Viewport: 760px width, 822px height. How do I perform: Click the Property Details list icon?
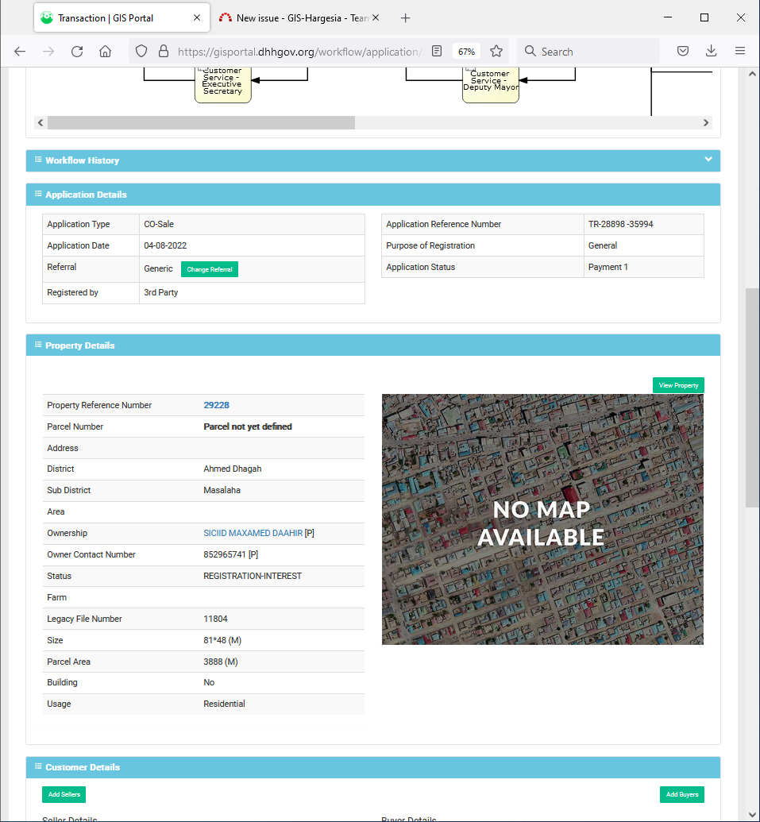point(38,345)
